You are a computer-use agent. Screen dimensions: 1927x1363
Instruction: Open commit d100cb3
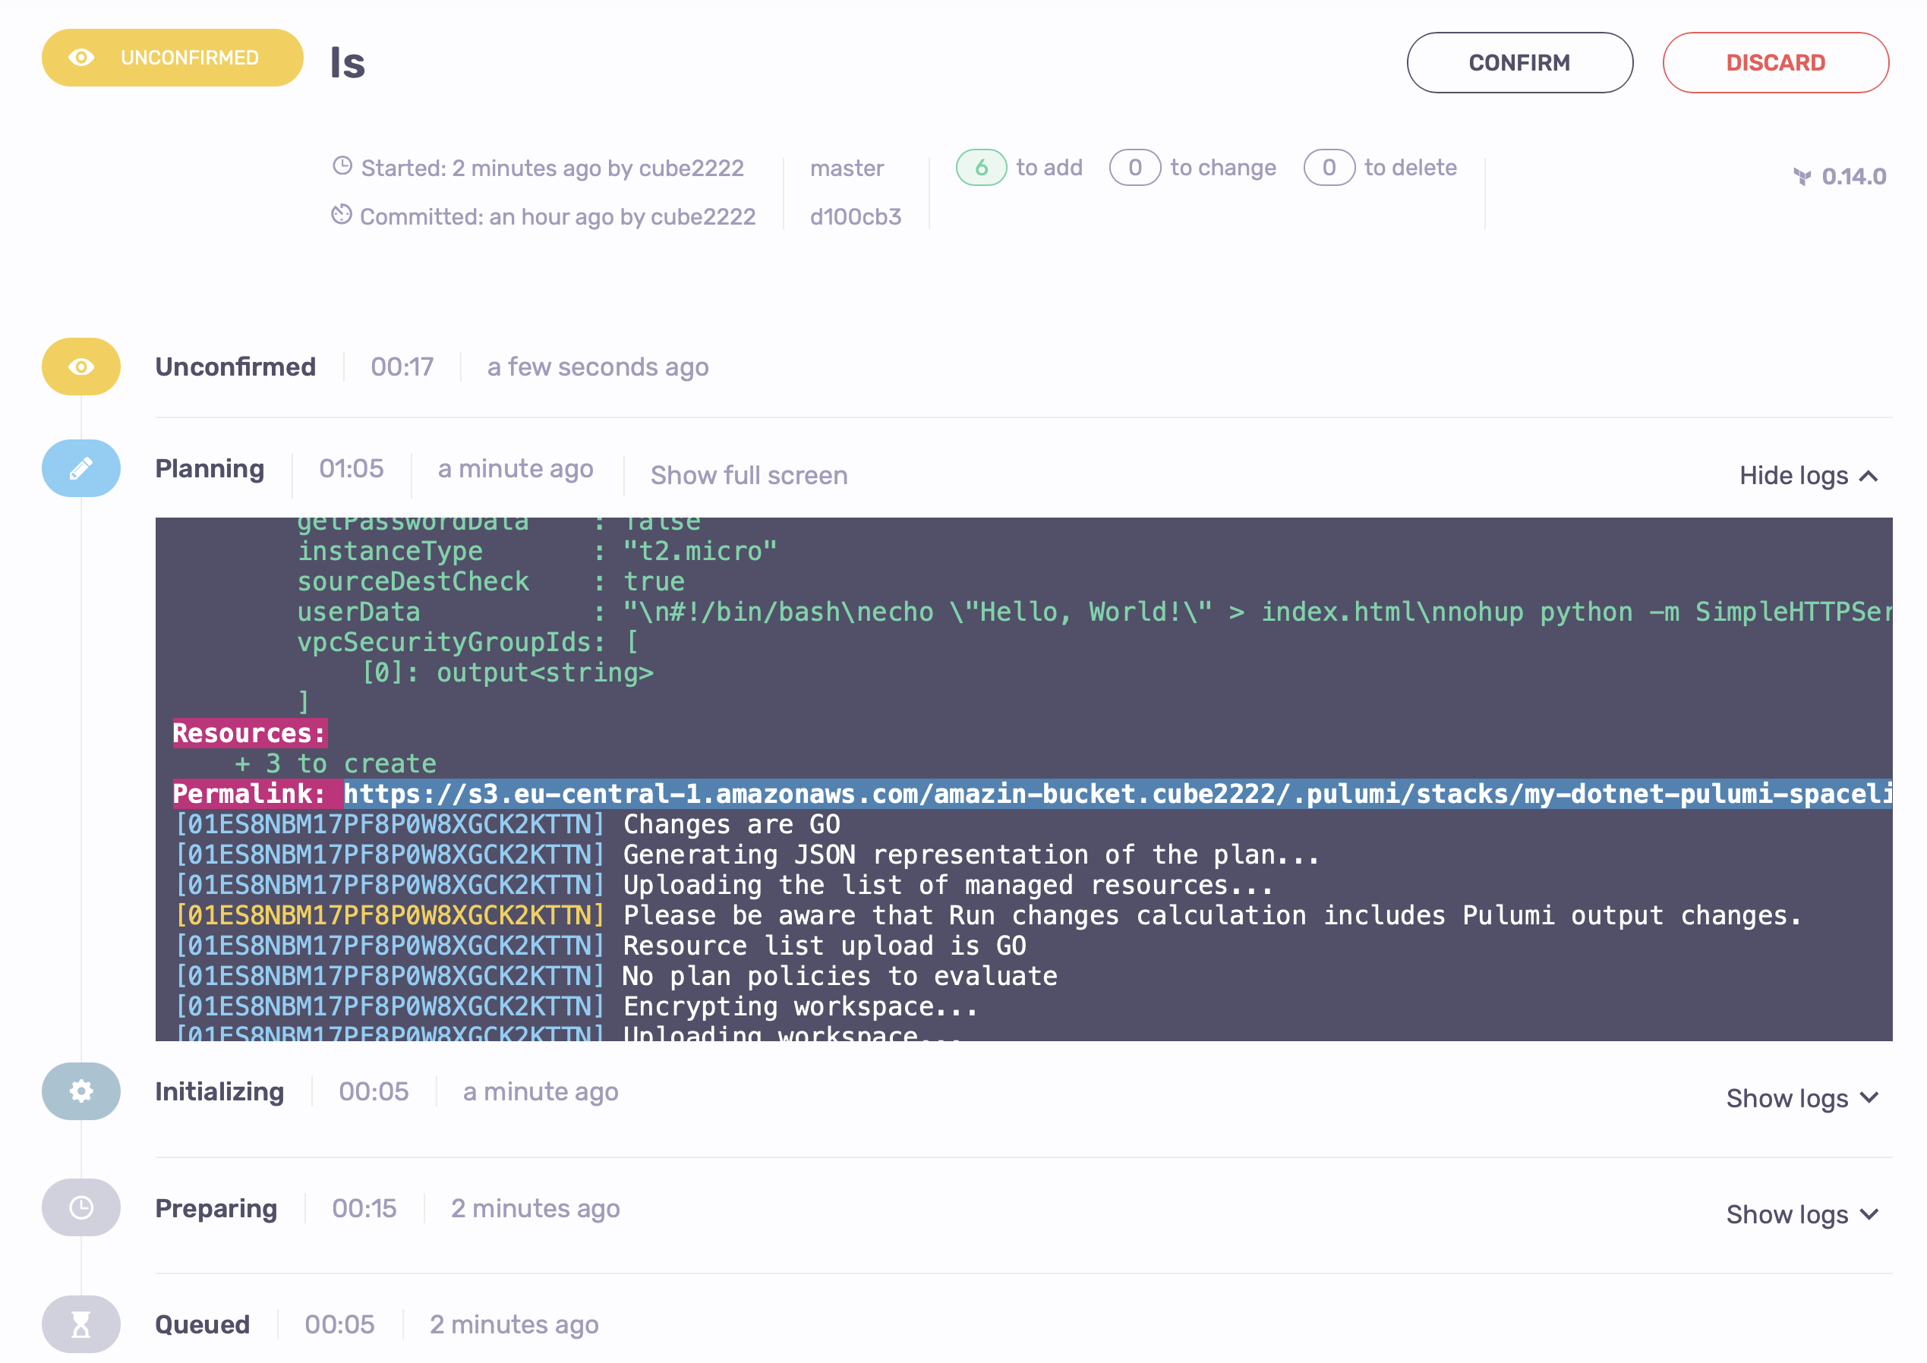855,216
